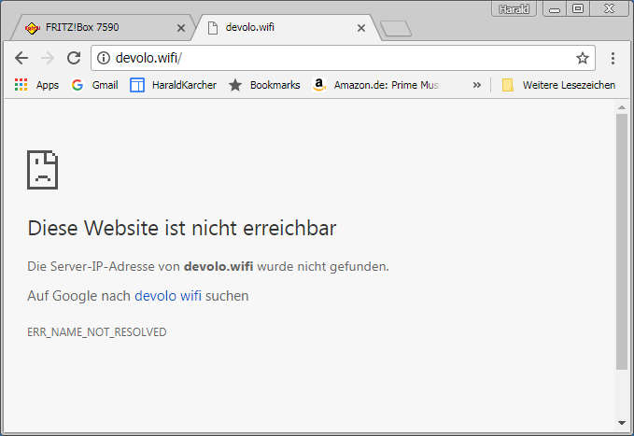Open the Weitere Lesezeichen folder

click(x=558, y=85)
